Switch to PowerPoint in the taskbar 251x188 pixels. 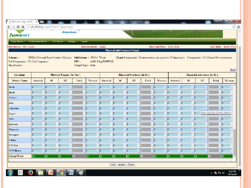tap(51, 173)
